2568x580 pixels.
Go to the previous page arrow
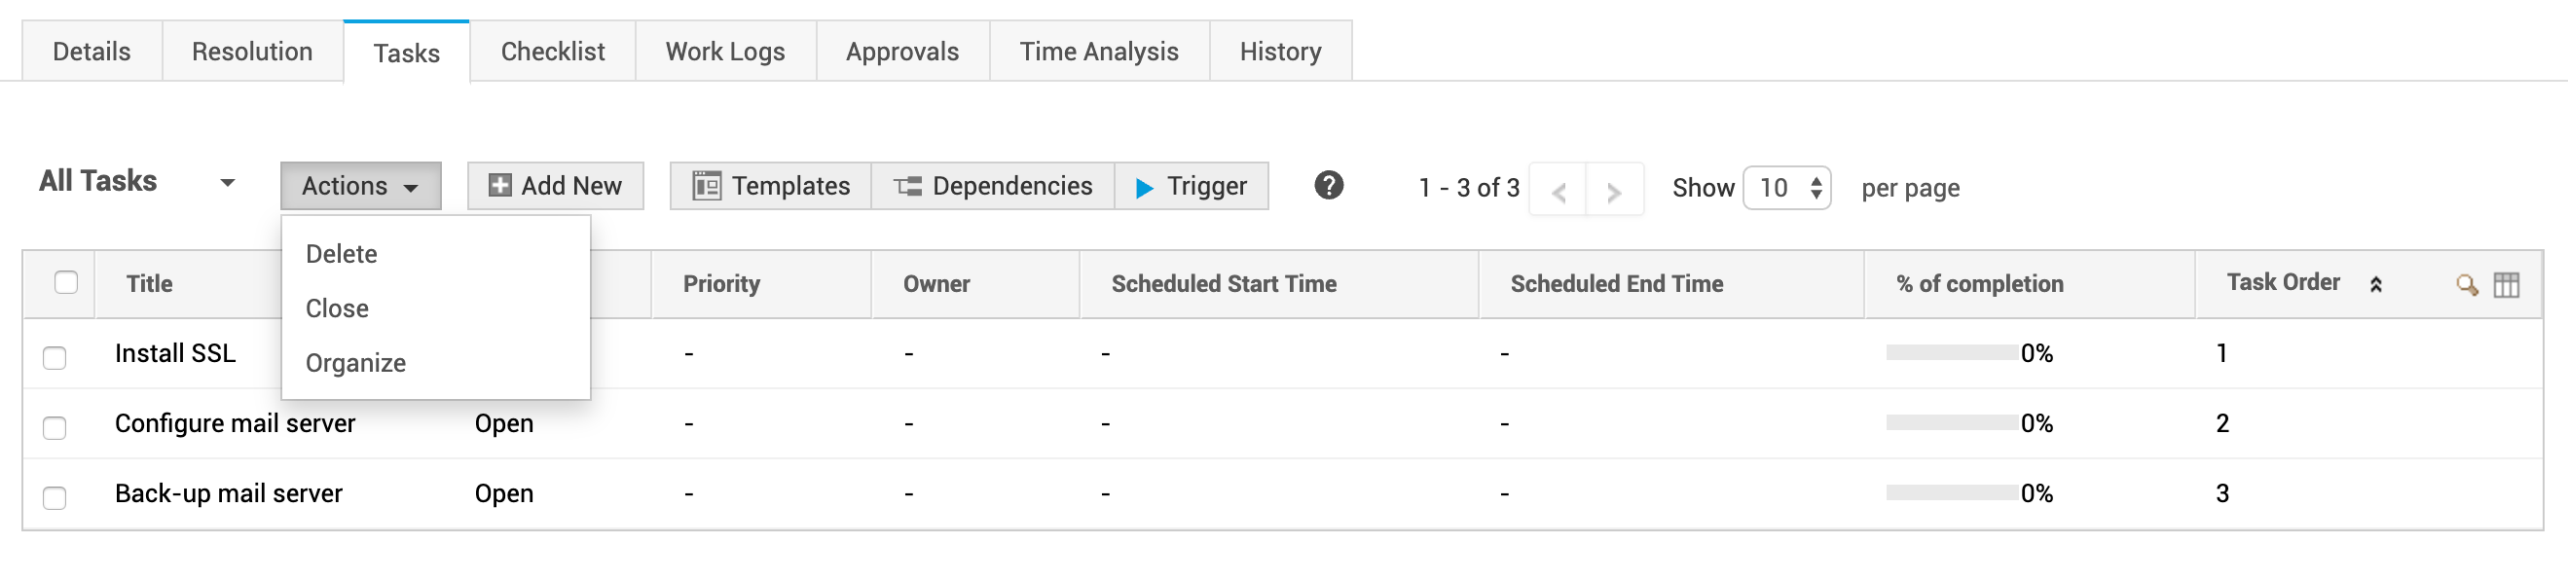point(1559,191)
